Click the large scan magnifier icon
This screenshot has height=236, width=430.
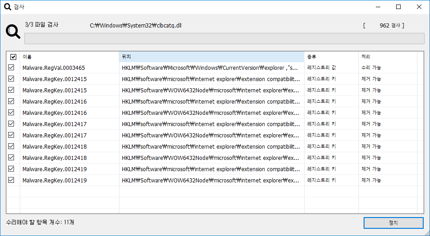pos(13,32)
